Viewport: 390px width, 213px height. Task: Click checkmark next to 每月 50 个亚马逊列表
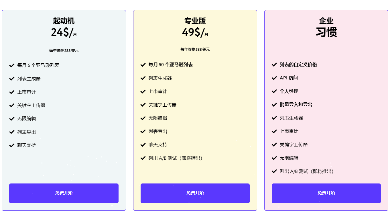coord(143,65)
